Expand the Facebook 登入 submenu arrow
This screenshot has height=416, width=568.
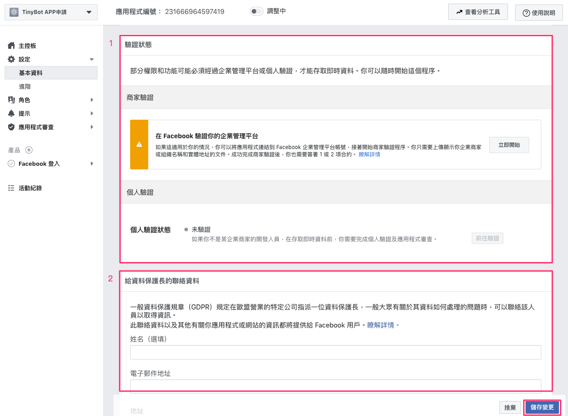tap(92, 164)
